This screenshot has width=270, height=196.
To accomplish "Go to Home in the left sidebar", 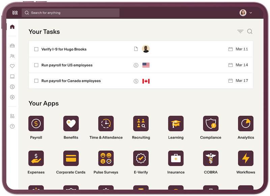I will [x=12, y=26].
